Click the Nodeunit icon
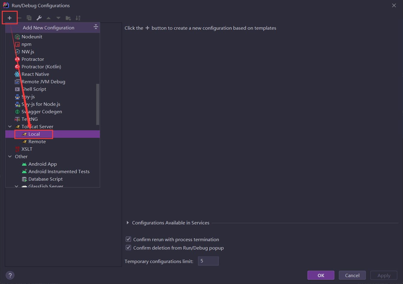This screenshot has height=284, width=403. (x=17, y=37)
